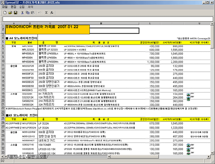Click the horizontal scrollbar right arrow
Screen dimensions: 215x164
209,157
